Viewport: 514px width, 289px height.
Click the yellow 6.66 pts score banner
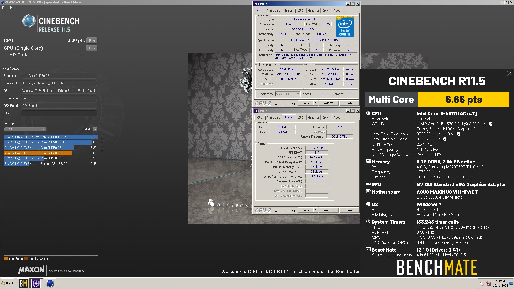[x=464, y=100]
